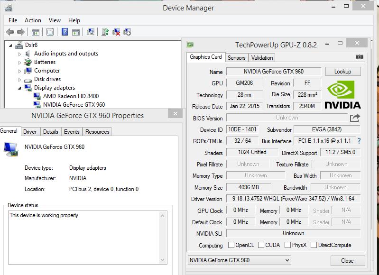This screenshot has width=379, height=275.
Task: Open the Events tab in Properties
Action: tap(72, 132)
